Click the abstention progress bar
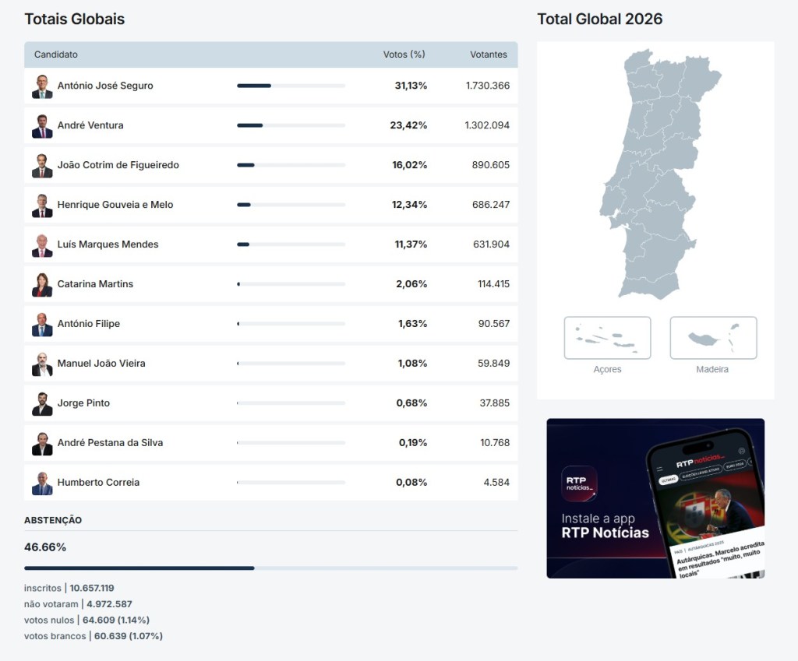 click(270, 568)
